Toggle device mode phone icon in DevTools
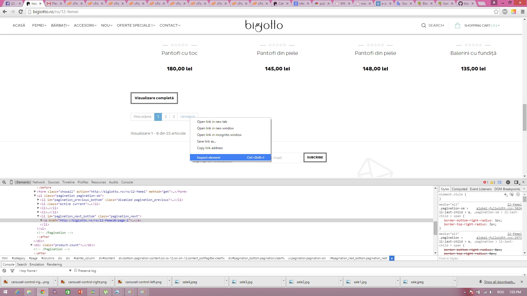Viewport: 527px width, 296px height. (x=11, y=182)
